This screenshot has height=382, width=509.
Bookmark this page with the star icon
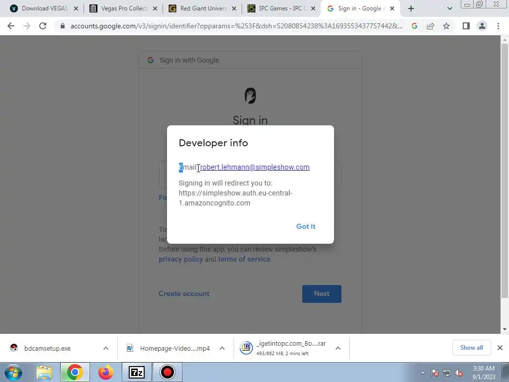tap(446, 26)
